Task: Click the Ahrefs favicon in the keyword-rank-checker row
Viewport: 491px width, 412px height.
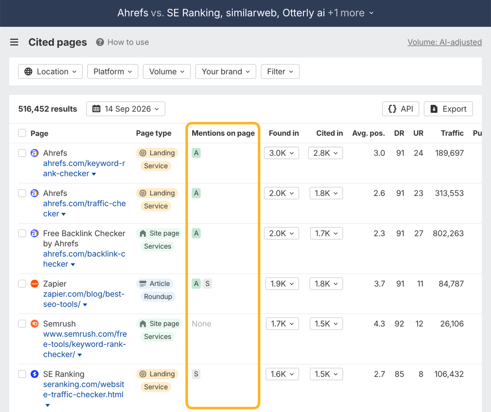Action: (35, 153)
